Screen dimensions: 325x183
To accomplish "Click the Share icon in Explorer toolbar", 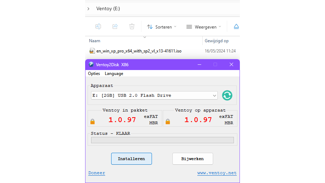I will (x=115, y=26).
